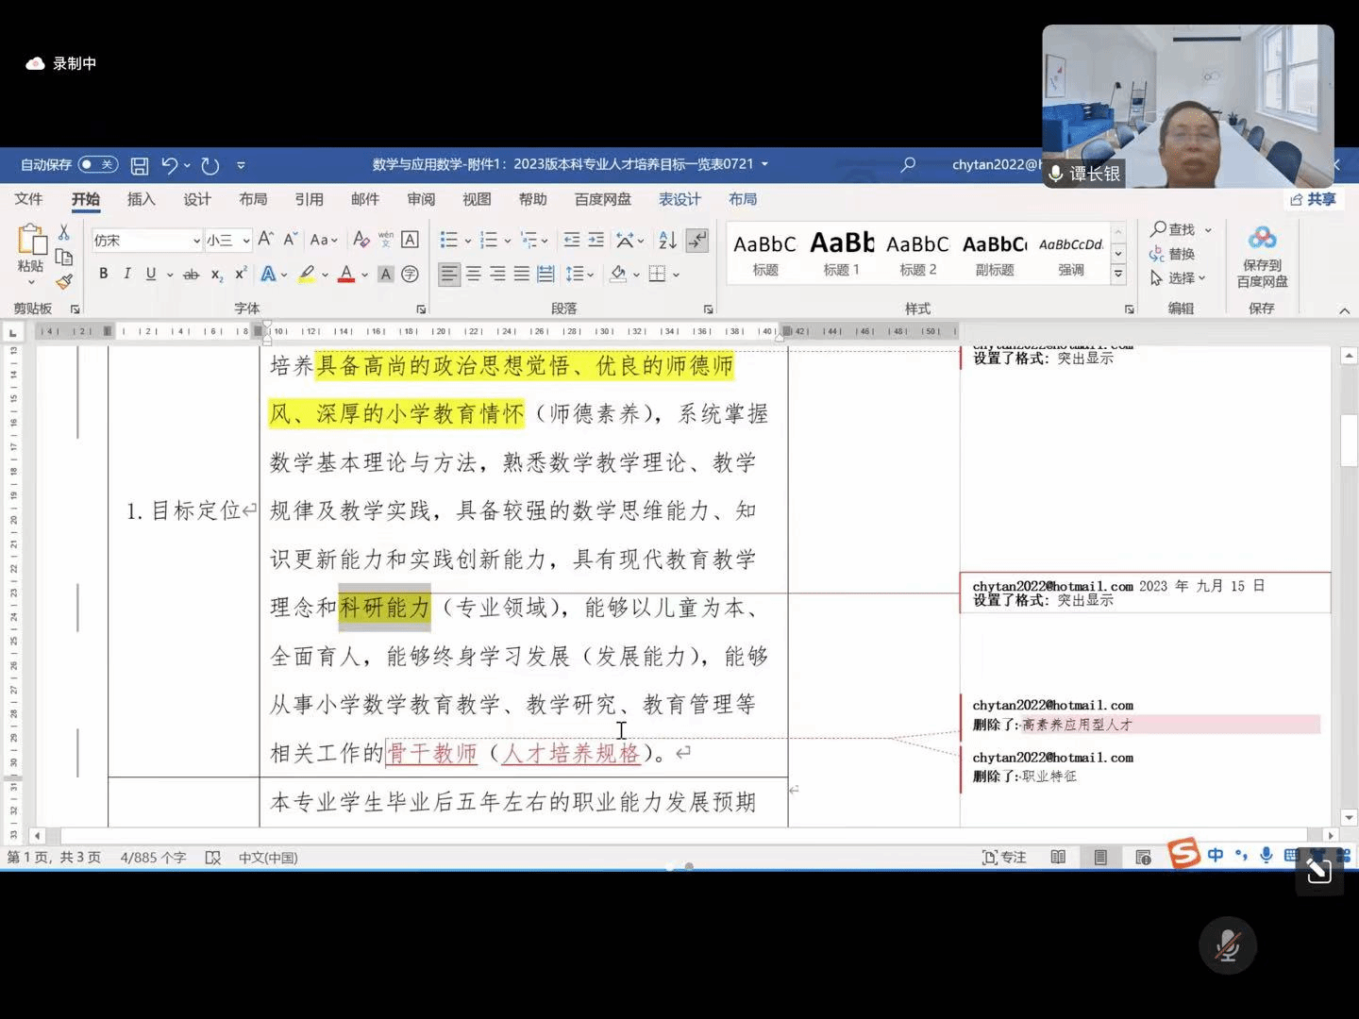Click the subscript x₂ icon

click(216, 275)
